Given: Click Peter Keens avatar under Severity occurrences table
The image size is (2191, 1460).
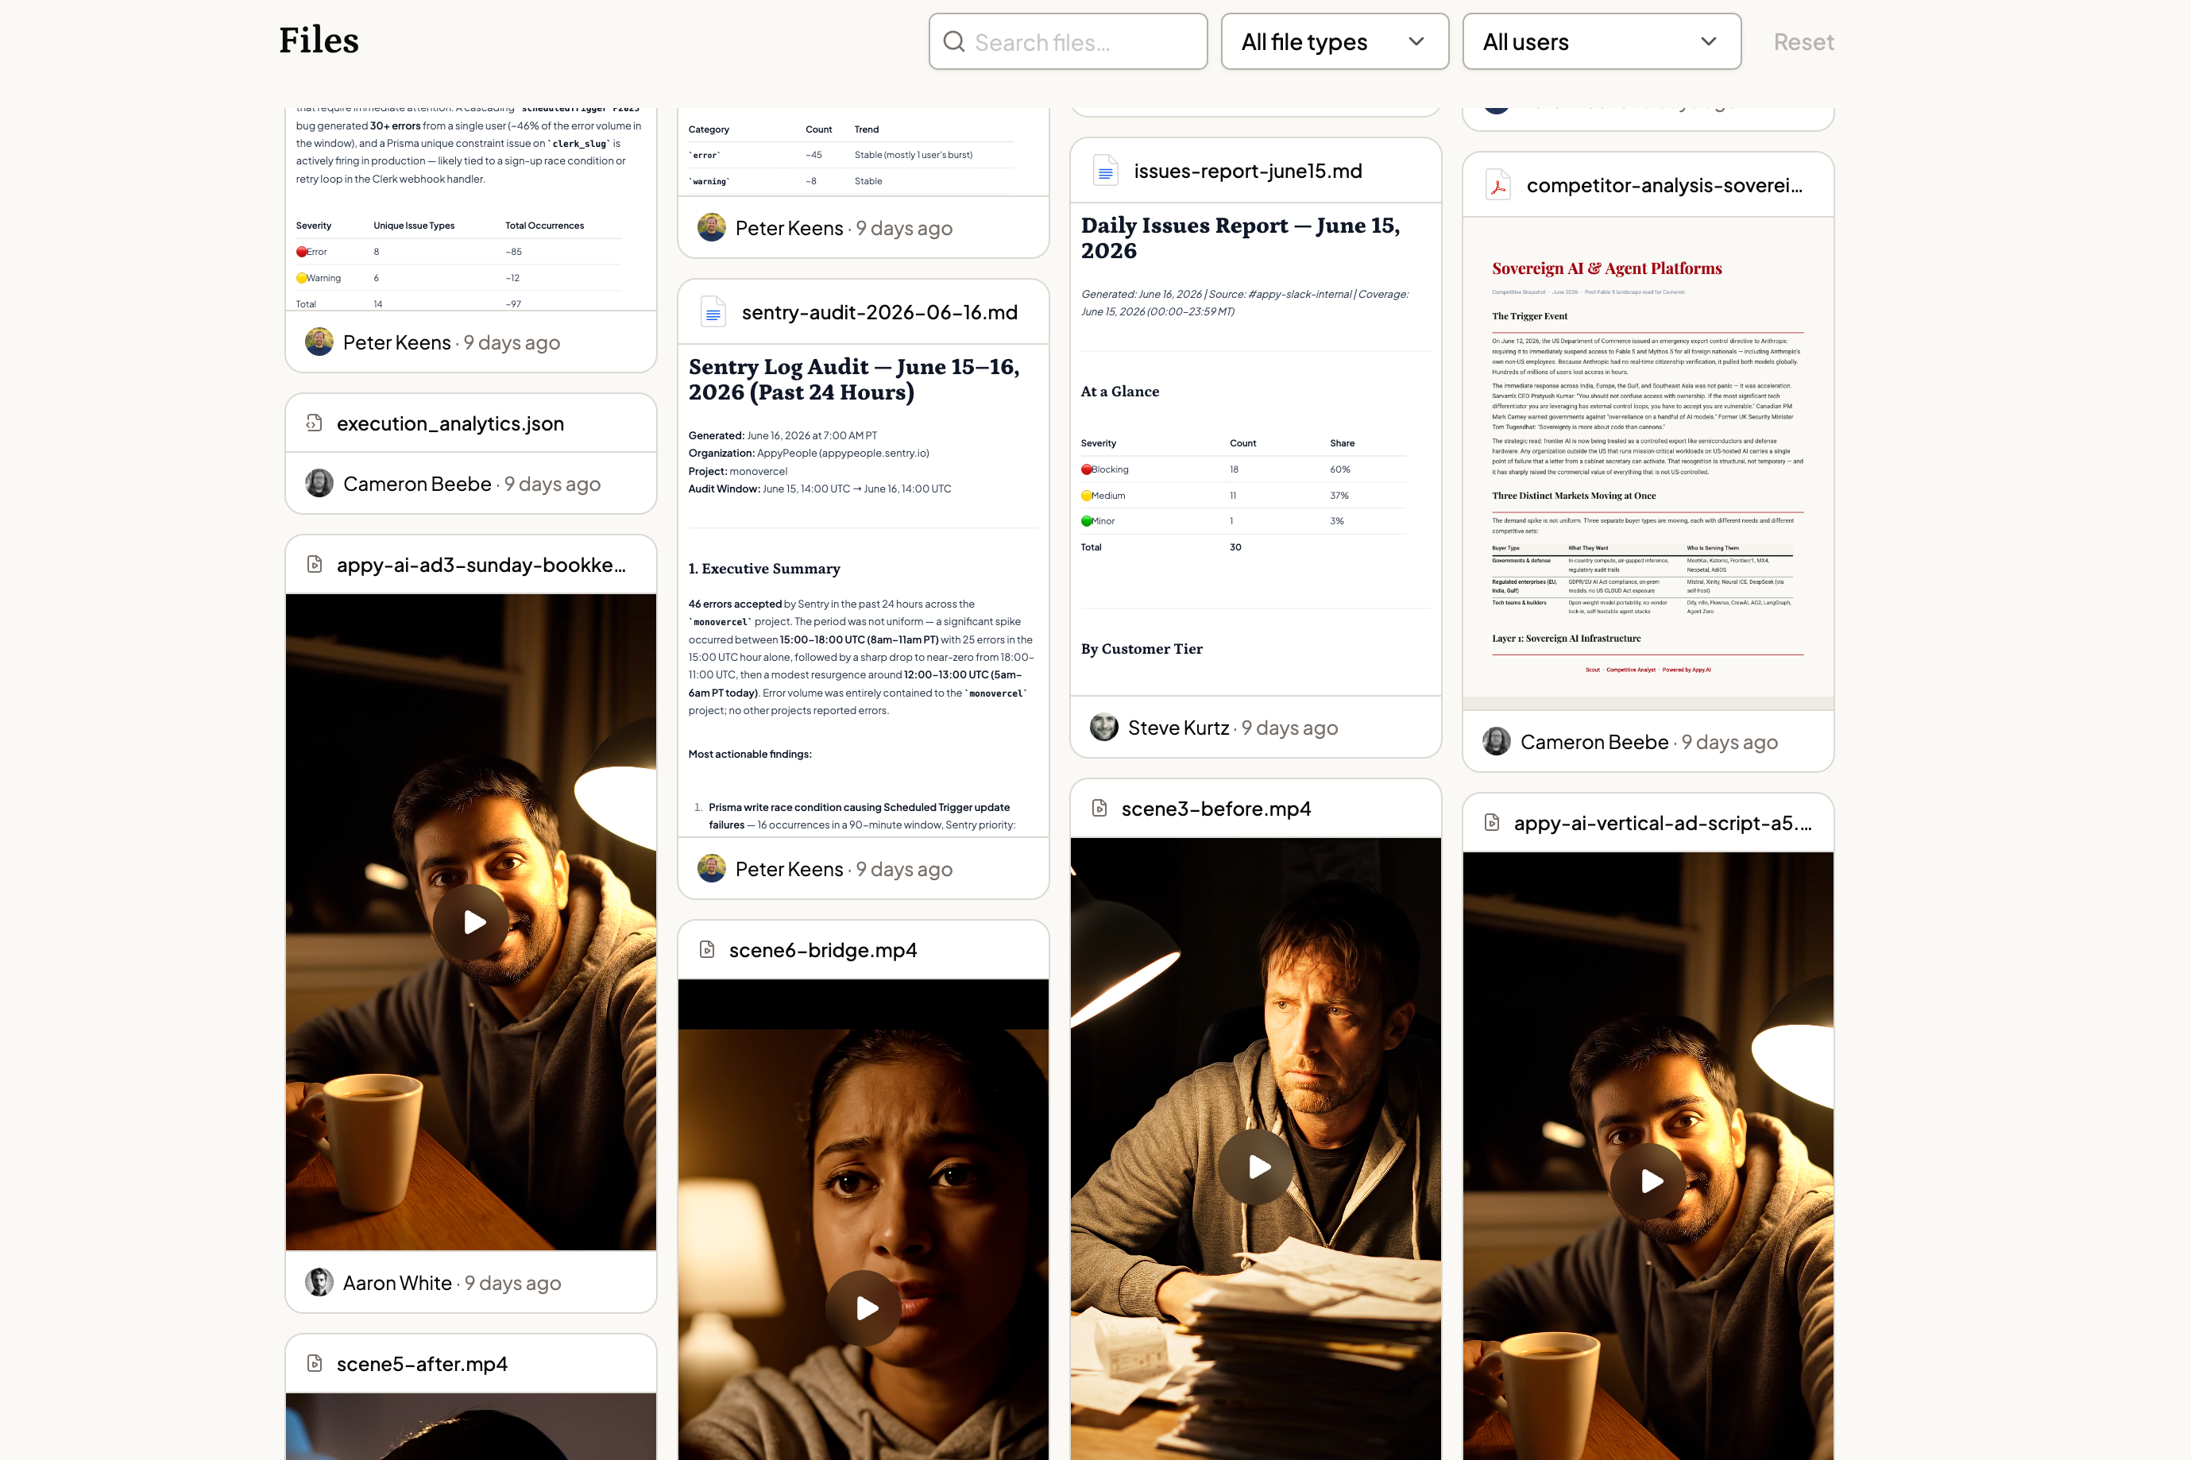Looking at the screenshot, I should click(319, 342).
